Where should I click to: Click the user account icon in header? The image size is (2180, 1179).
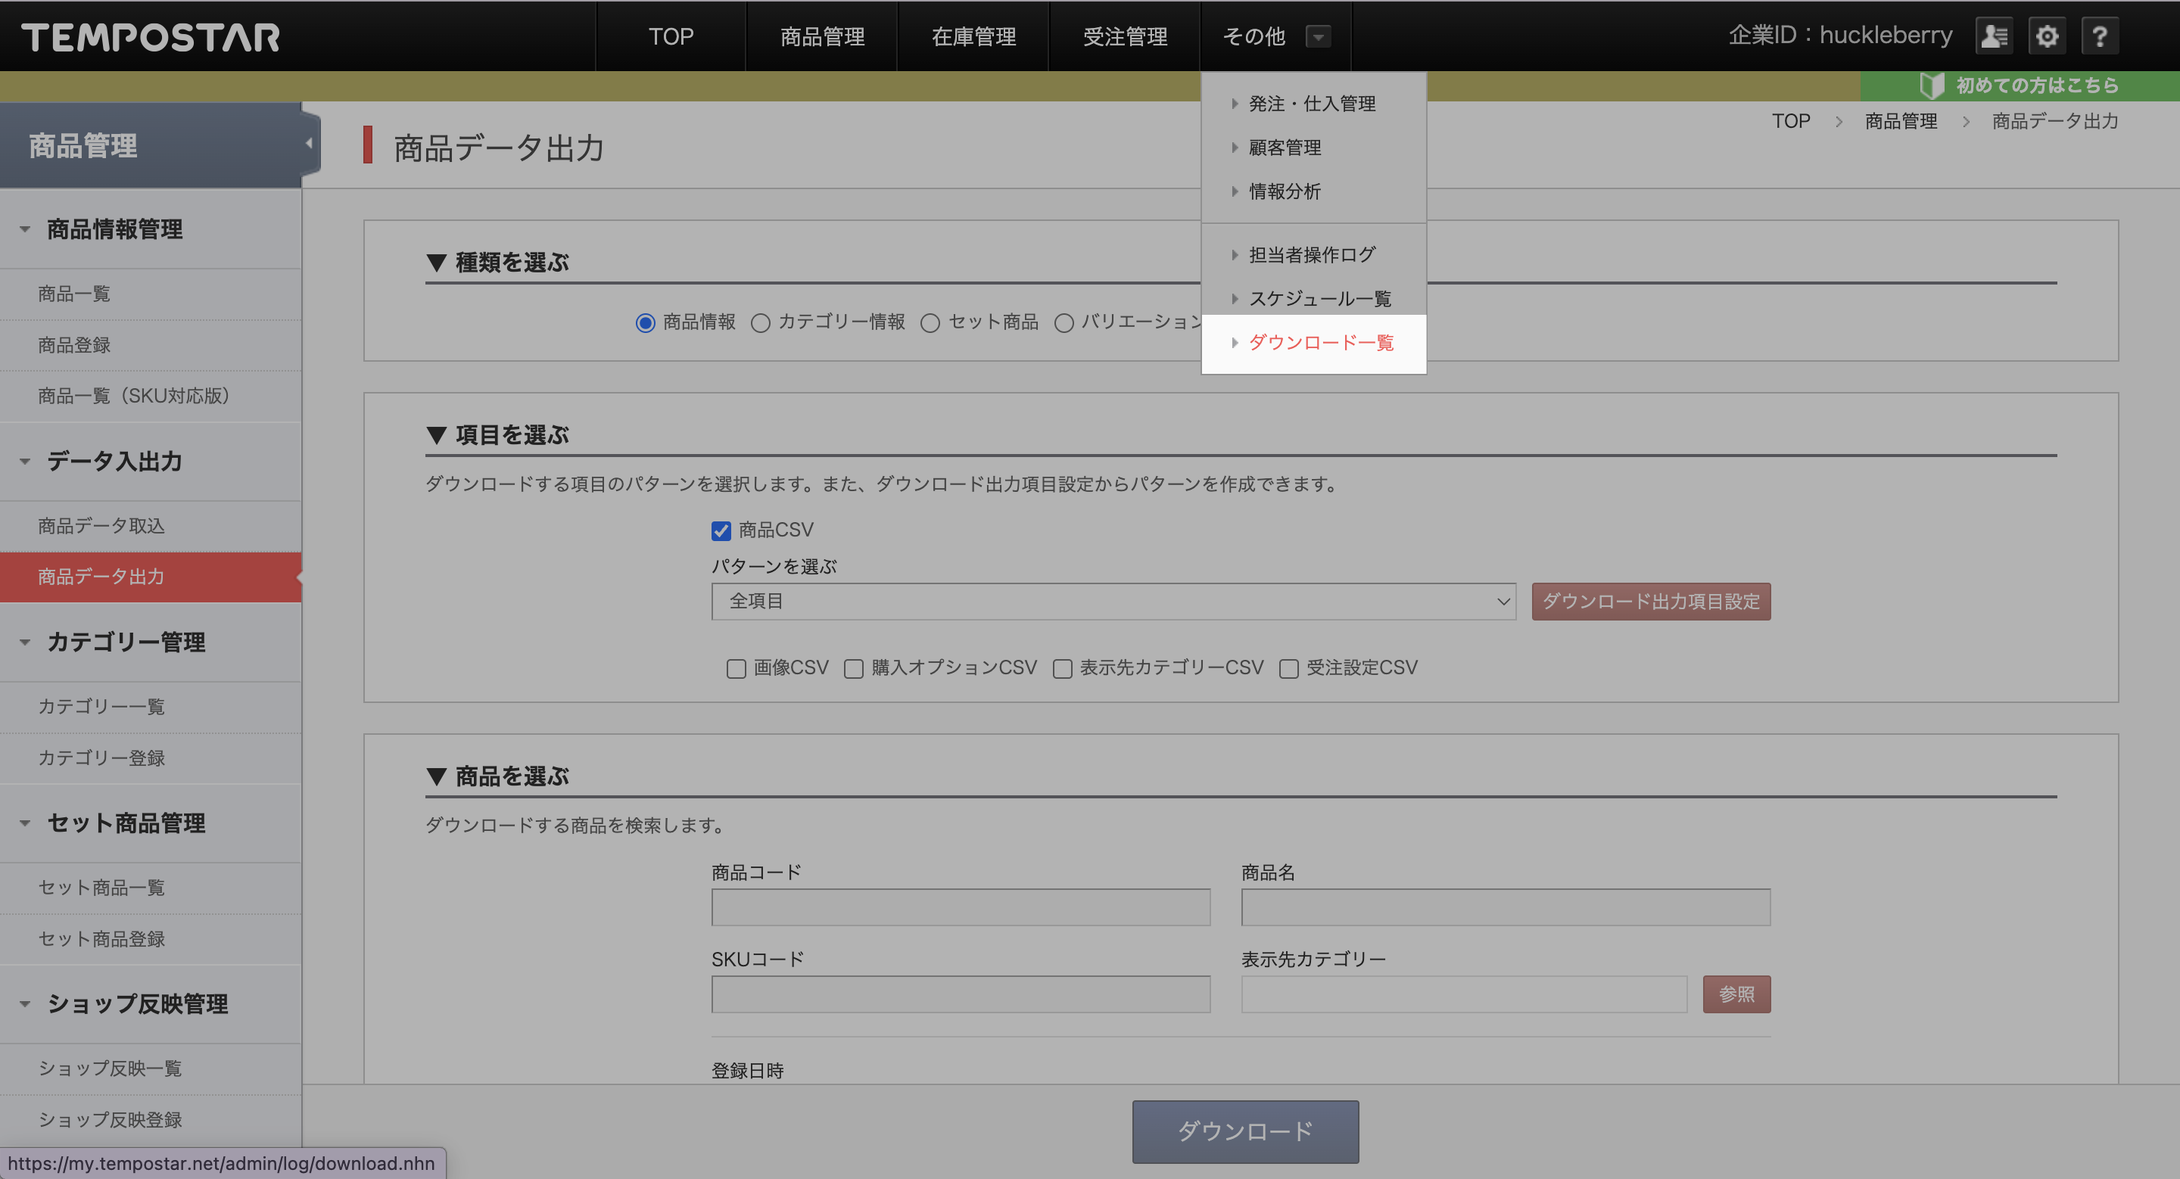(1994, 36)
